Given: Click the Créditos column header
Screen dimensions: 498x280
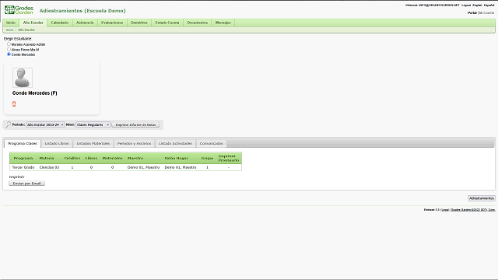Looking at the screenshot, I should 72,158.
